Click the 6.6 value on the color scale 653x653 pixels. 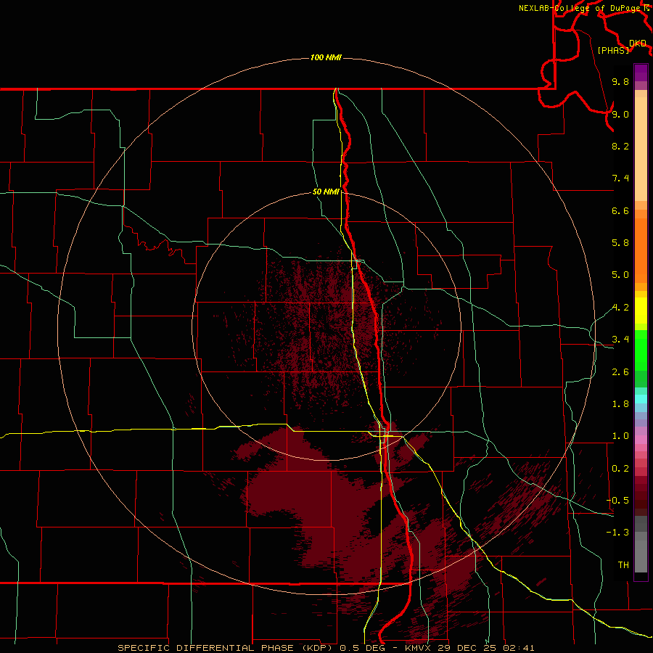pyautogui.click(x=620, y=211)
